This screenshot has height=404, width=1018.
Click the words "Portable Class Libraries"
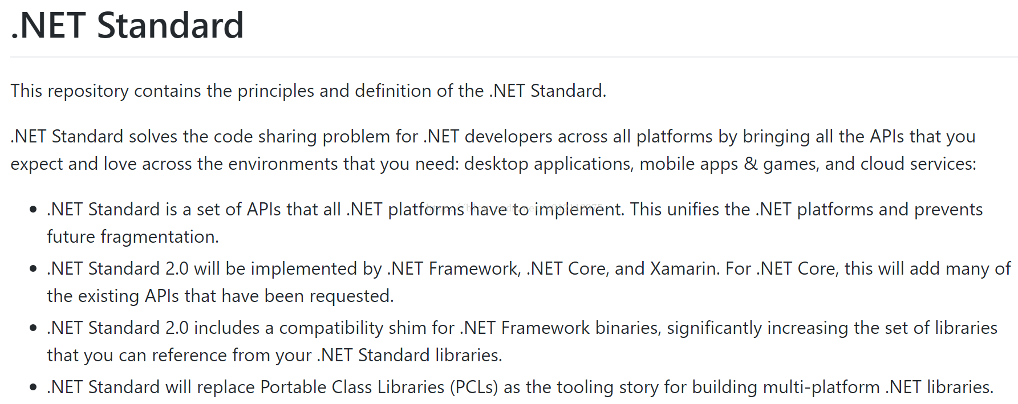coord(352,387)
